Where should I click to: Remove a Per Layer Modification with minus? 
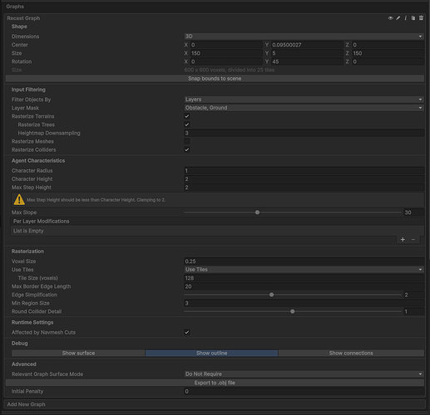coord(413,240)
